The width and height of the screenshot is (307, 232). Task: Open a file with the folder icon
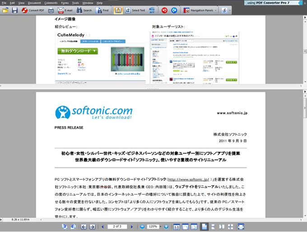5,10
